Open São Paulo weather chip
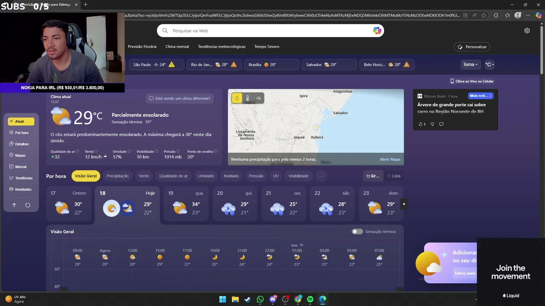Image resolution: width=545 pixels, height=306 pixels. (157, 65)
